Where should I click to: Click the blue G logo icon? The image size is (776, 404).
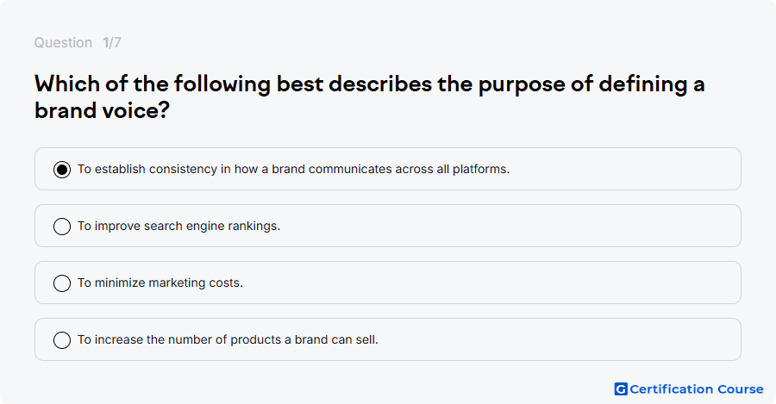tap(621, 389)
